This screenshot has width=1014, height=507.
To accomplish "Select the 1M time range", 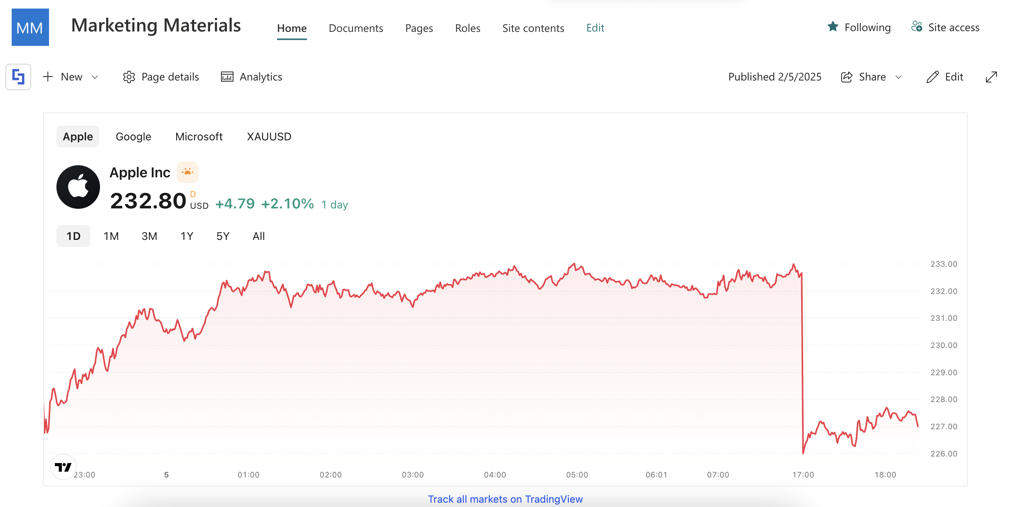I will (111, 236).
